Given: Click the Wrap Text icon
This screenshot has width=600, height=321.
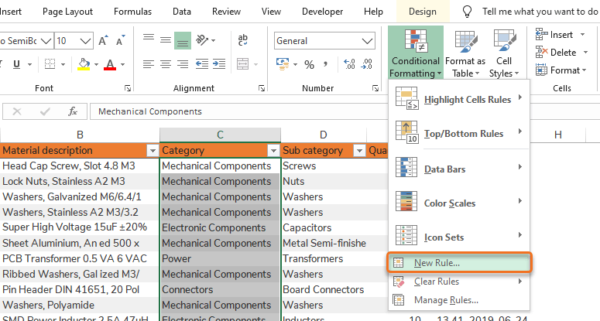Looking at the screenshot, I should (242, 40).
